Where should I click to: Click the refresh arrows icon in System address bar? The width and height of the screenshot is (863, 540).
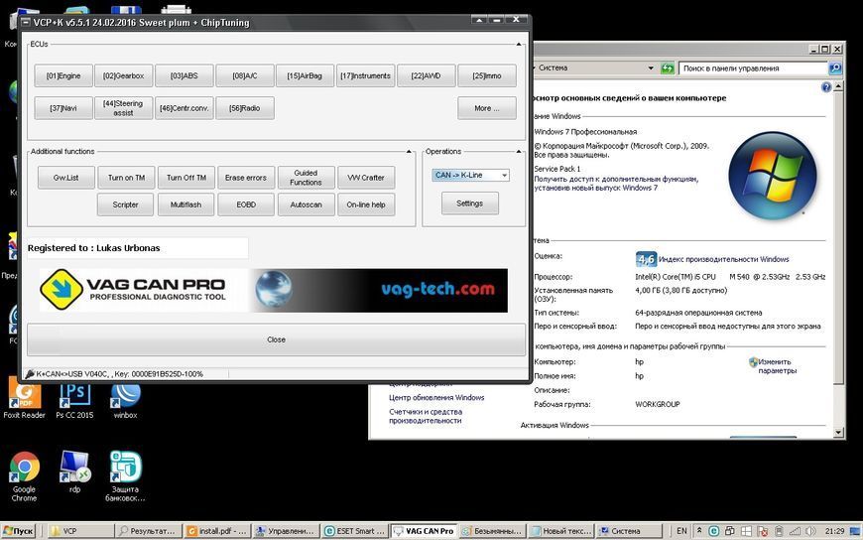click(x=667, y=68)
